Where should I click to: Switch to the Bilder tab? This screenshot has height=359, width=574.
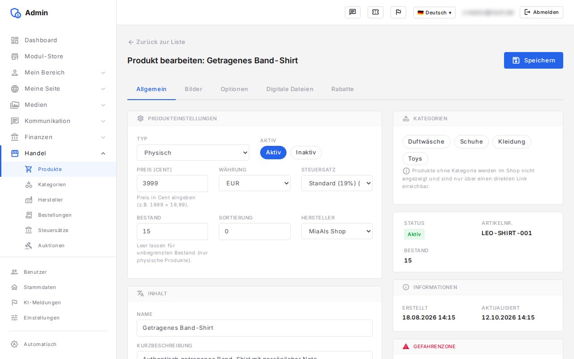(194, 89)
